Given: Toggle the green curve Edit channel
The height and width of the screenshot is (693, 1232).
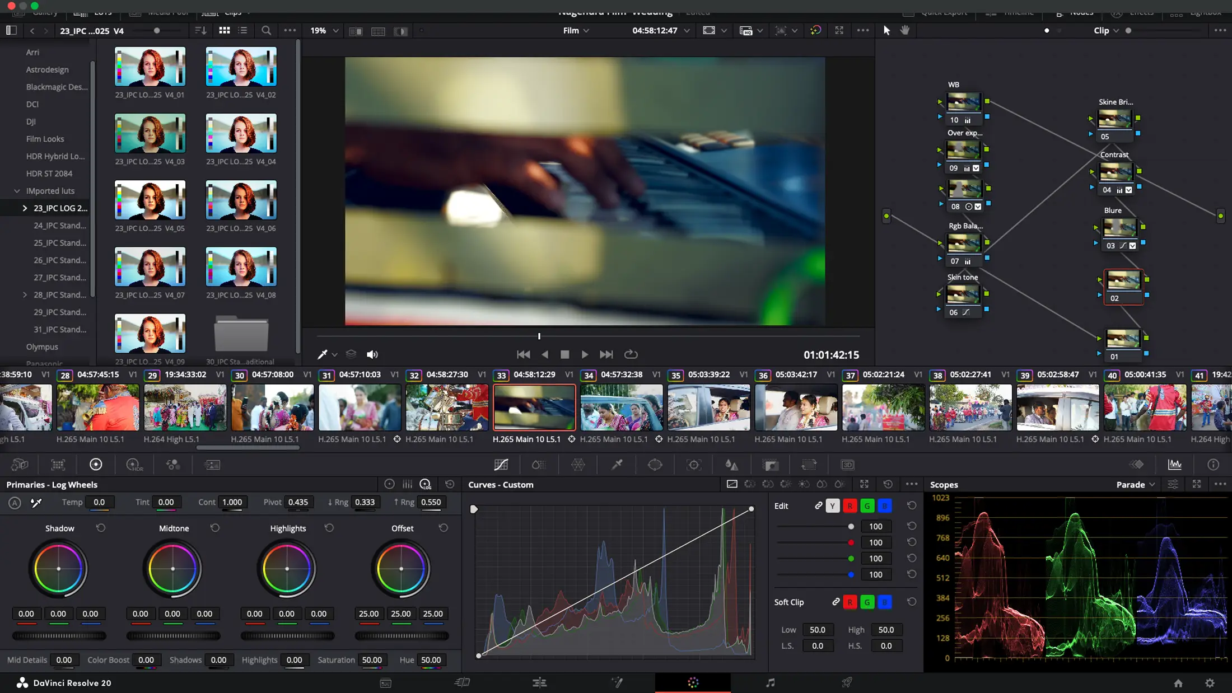Looking at the screenshot, I should point(867,506).
